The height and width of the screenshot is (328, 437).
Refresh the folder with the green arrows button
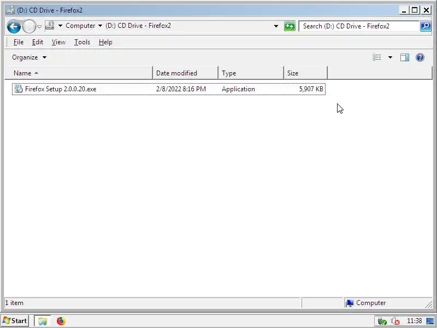[290, 26]
